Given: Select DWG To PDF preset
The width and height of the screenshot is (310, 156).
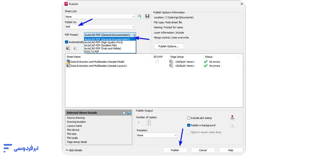Looking at the screenshot, I should pos(110,51).
